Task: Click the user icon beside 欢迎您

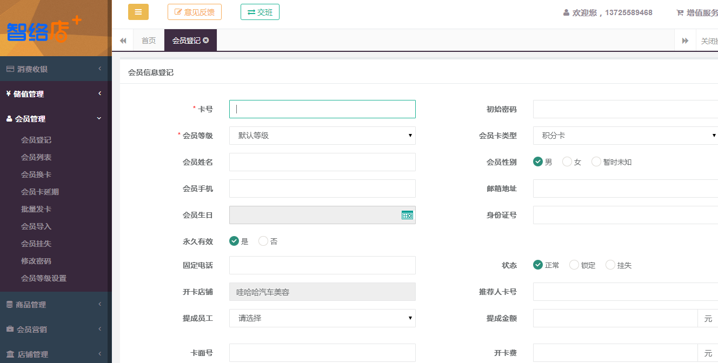Action: 566,12
